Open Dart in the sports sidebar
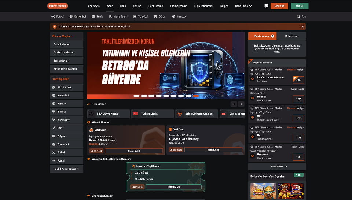Image resolution: width=352 pixels, height=200 pixels. 66,128
